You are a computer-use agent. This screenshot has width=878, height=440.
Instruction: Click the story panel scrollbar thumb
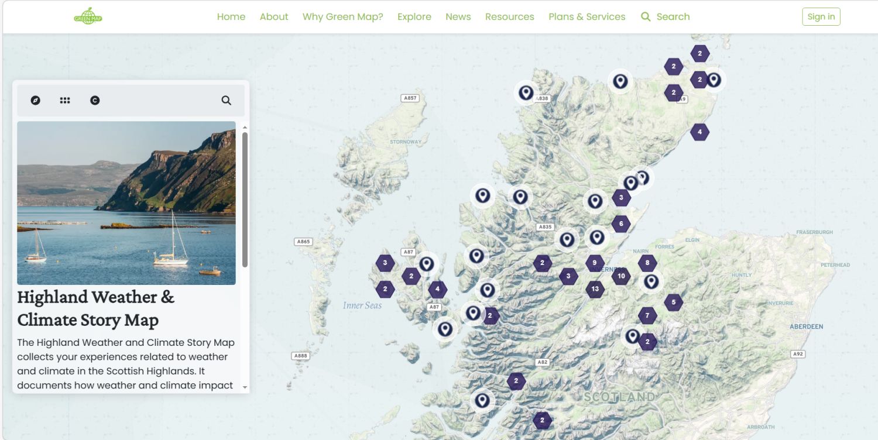245,200
